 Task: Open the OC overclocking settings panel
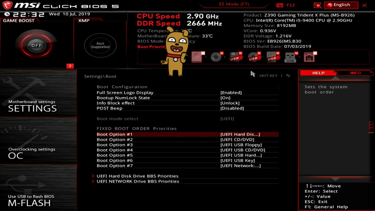pos(38,141)
